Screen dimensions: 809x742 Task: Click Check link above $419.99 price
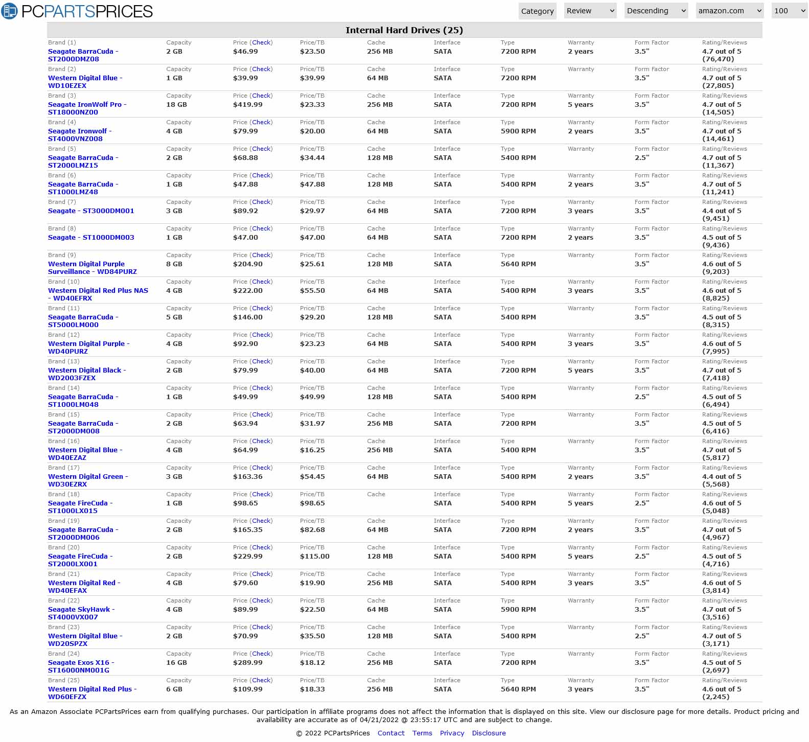(261, 96)
